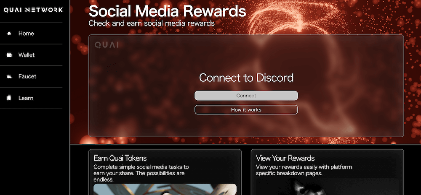Viewport: 421px width, 195px height.
Task: Click the Earn Quai Tokens card title
Action: point(120,158)
